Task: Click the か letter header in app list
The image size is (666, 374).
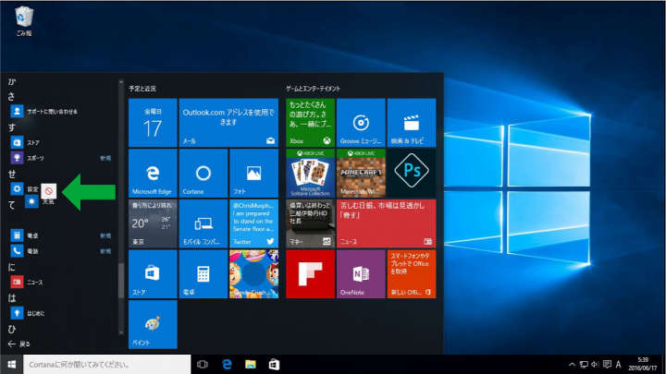Action: coord(12,81)
